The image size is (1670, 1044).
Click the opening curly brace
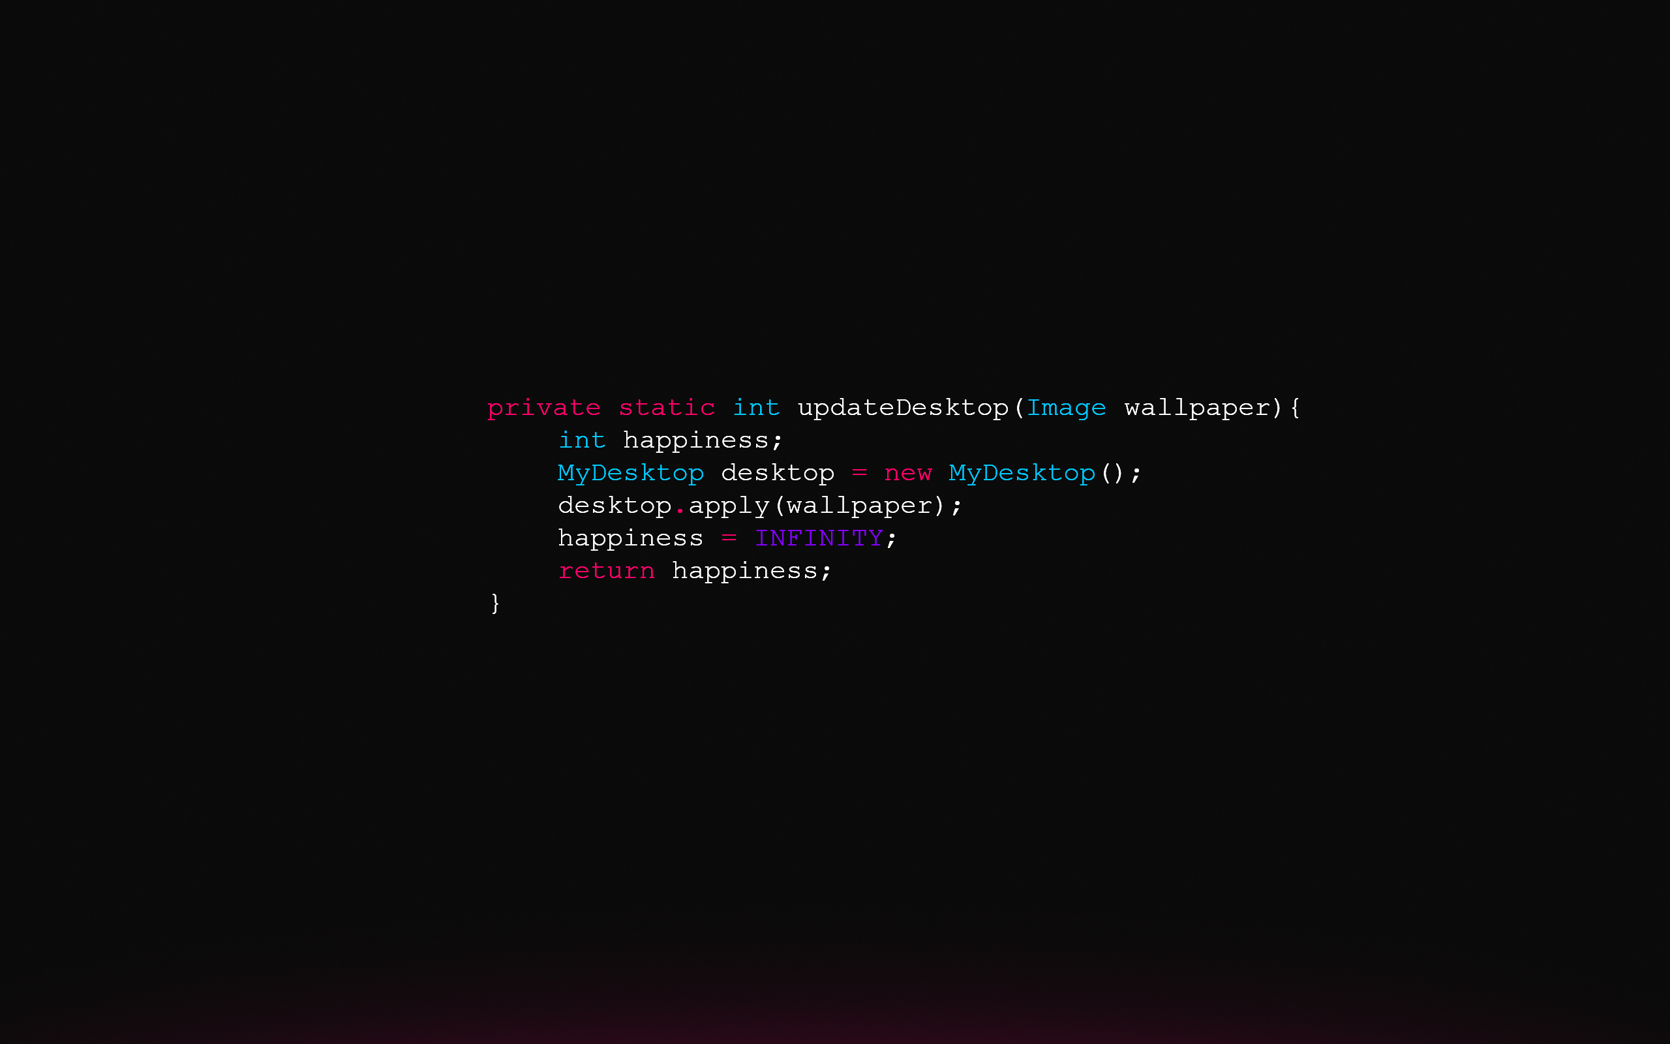pos(1296,408)
